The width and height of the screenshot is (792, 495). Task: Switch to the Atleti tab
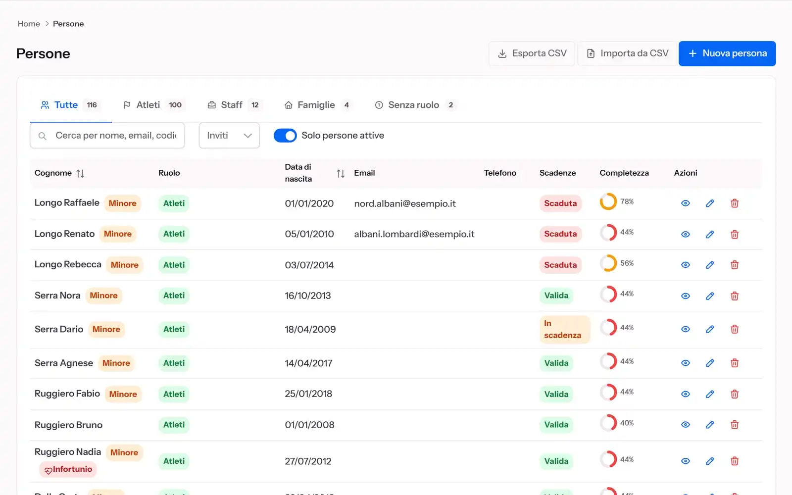(x=153, y=105)
